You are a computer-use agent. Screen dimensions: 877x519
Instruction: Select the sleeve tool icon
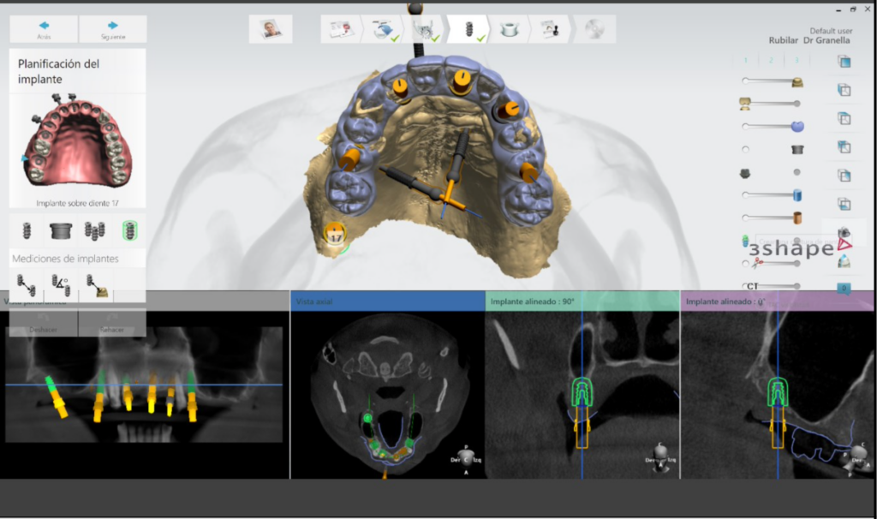coord(61,230)
